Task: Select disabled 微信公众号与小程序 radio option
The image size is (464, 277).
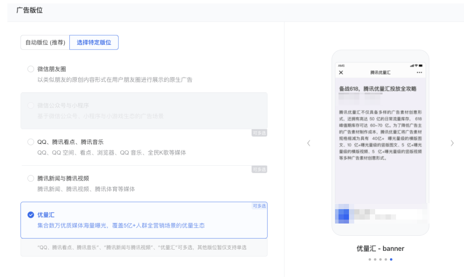Action: tap(31, 105)
